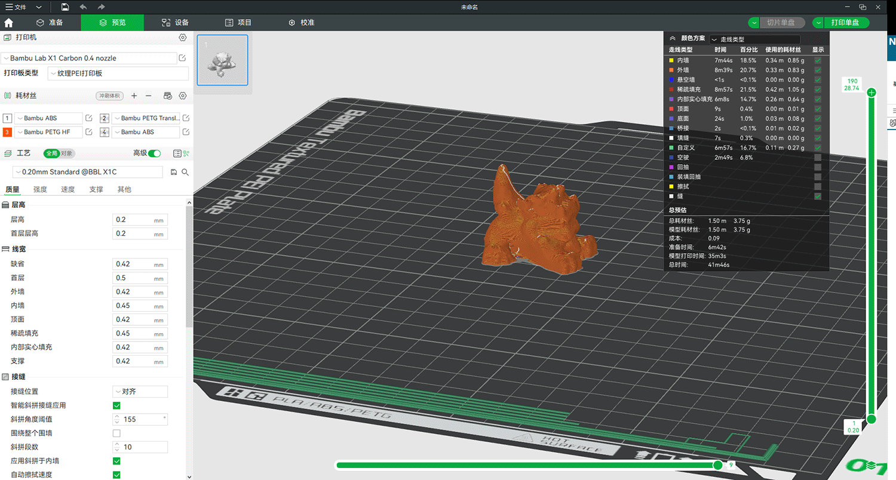
Task: Open the 强度 strength settings tab
Action: click(40, 189)
